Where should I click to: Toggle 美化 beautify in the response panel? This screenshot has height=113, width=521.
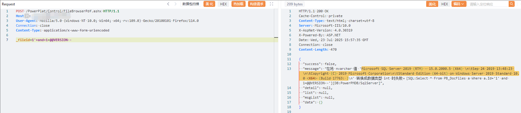[x=432, y=4]
